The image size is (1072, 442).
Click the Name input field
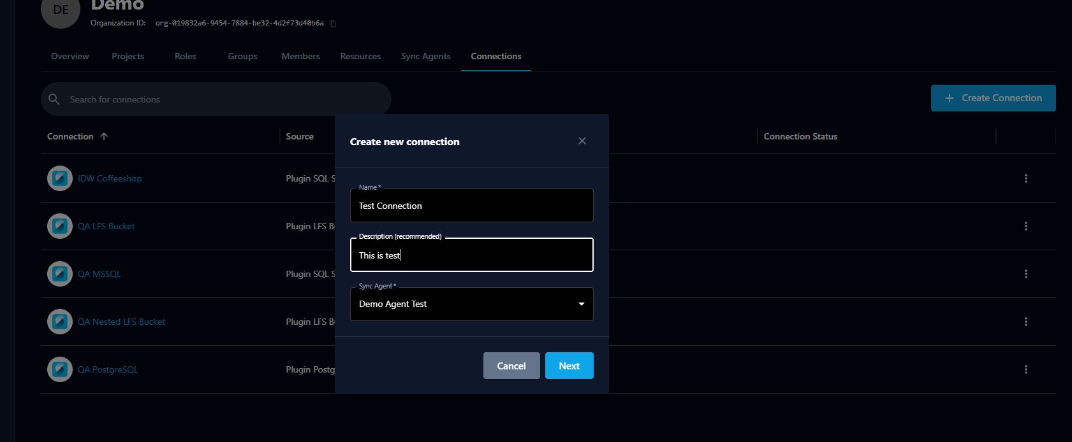pos(472,205)
